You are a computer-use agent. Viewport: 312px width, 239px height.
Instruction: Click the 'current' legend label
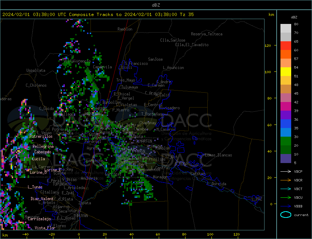pyautogui.click(x=301, y=215)
